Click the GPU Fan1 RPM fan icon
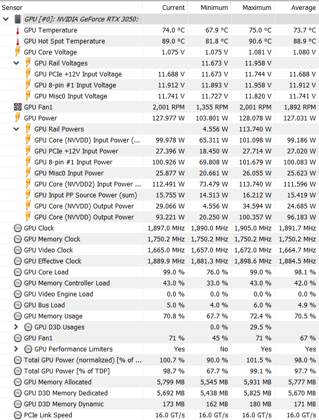Image resolution: width=319 pixels, height=420 pixels. pyautogui.click(x=18, y=107)
